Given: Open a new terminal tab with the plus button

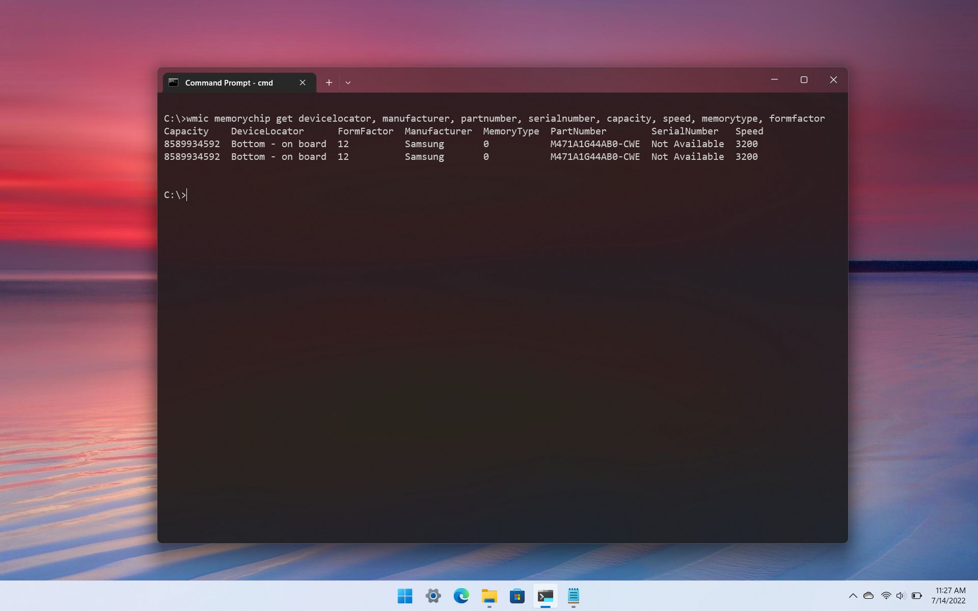Looking at the screenshot, I should [329, 82].
